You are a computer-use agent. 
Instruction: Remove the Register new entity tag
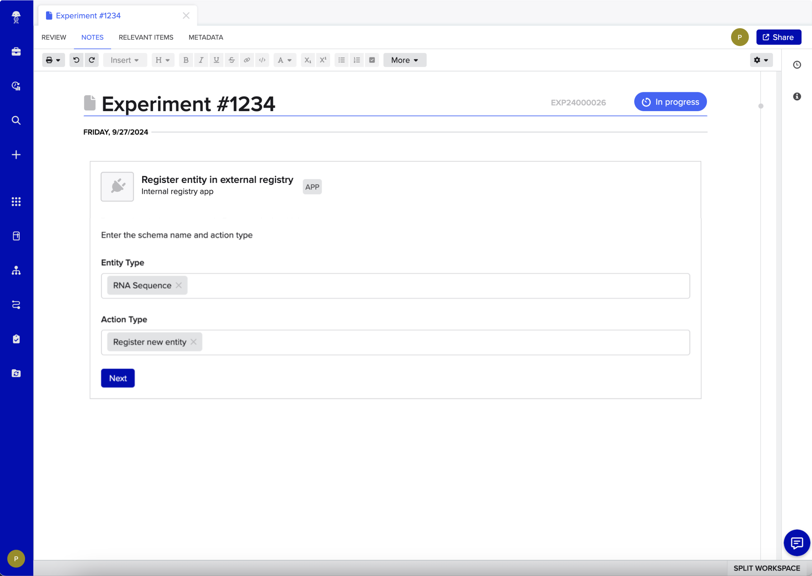pos(194,342)
